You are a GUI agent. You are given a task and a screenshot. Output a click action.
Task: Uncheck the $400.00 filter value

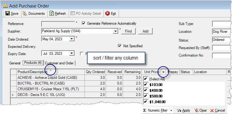[146, 90]
